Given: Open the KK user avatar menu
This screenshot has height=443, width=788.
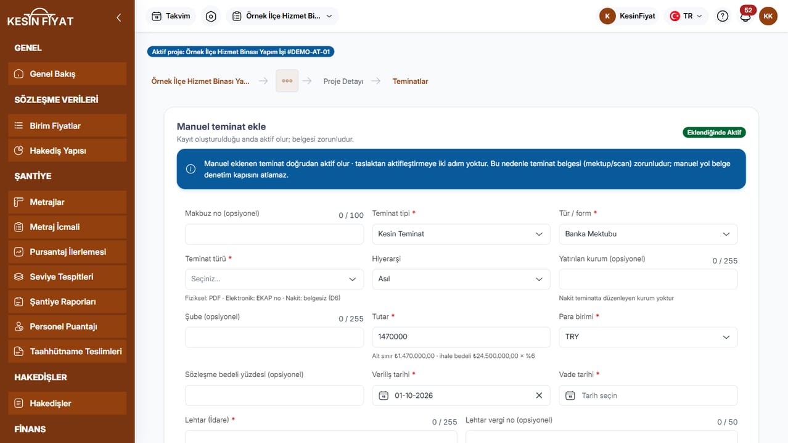Looking at the screenshot, I should pyautogui.click(x=768, y=16).
